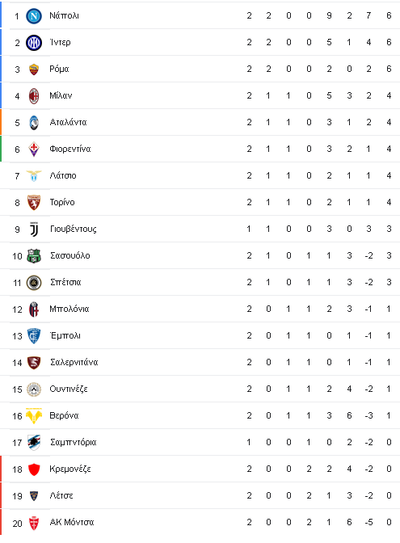Click the AC Milan badge icon

click(x=34, y=96)
